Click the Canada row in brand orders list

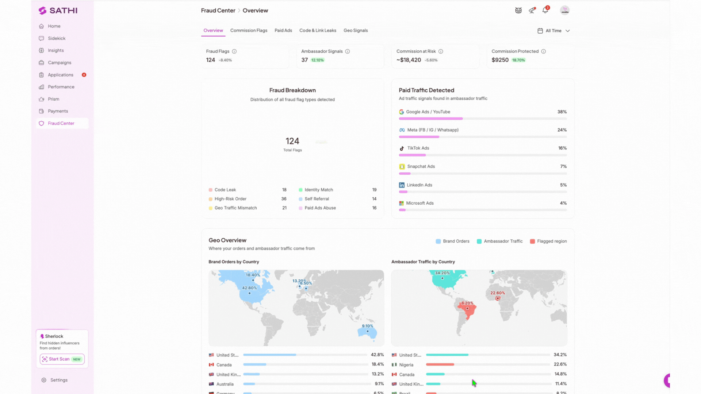click(x=296, y=365)
